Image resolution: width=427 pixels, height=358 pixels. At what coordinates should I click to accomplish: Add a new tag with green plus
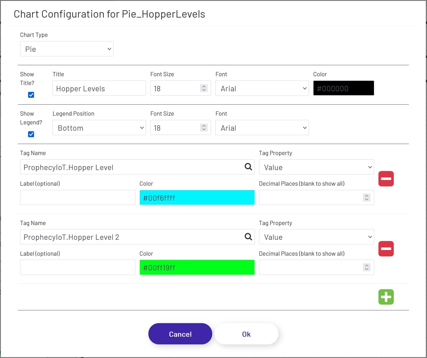coord(386,297)
